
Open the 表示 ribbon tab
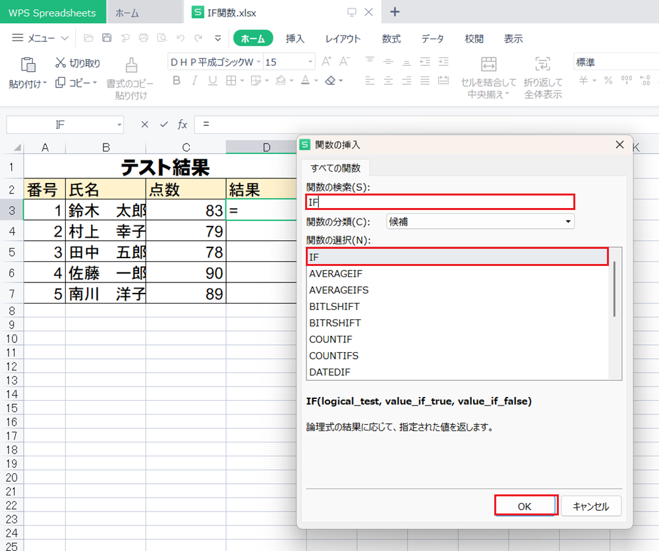[513, 39]
